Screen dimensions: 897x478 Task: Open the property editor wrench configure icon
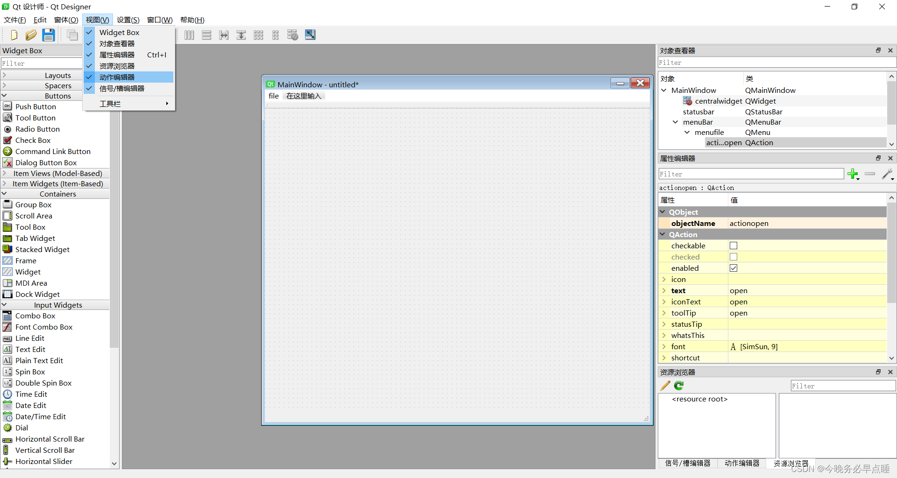(888, 174)
